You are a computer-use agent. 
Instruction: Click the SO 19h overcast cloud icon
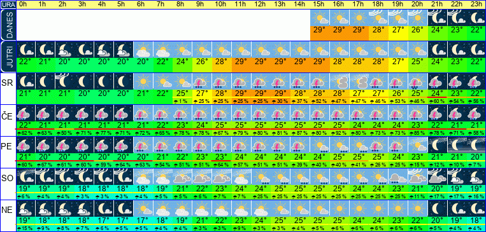coord(399,177)
